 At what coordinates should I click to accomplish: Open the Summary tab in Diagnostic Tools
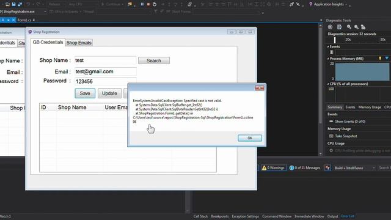tap(335, 107)
